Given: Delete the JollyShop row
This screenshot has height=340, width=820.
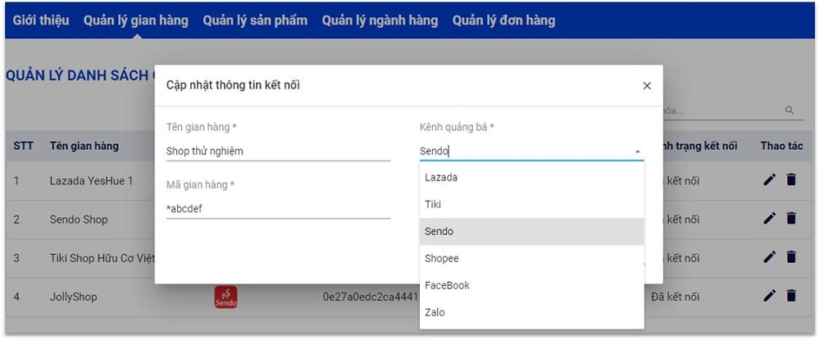Looking at the screenshot, I should pyautogui.click(x=791, y=296).
